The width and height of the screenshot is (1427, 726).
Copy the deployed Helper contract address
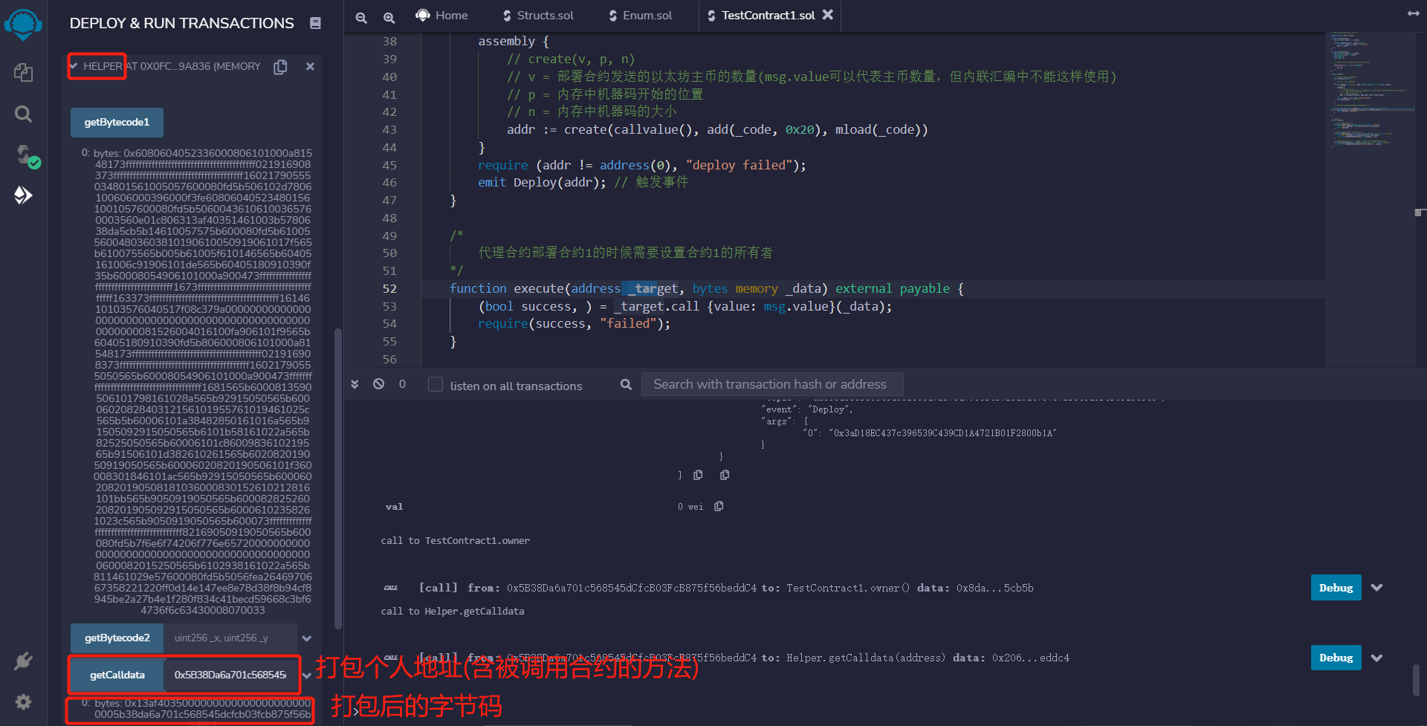click(280, 67)
